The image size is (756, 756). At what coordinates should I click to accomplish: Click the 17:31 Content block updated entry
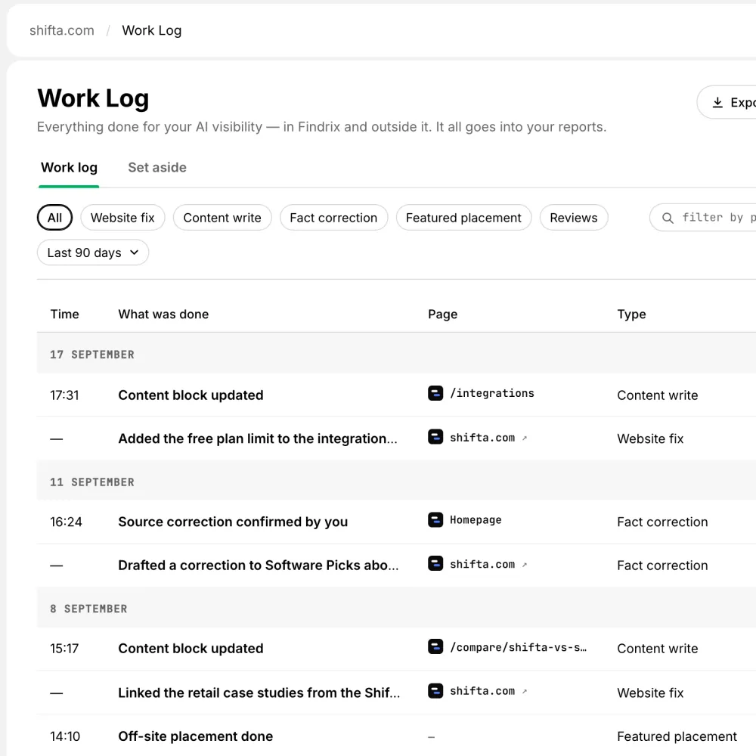pyautogui.click(x=191, y=395)
